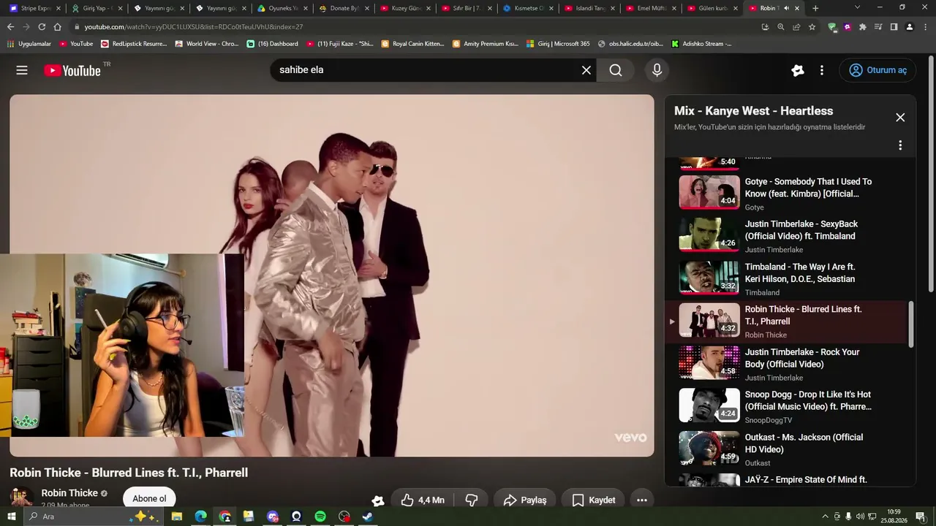The width and height of the screenshot is (936, 526).
Task: Open the browser home page
Action: (x=57, y=27)
